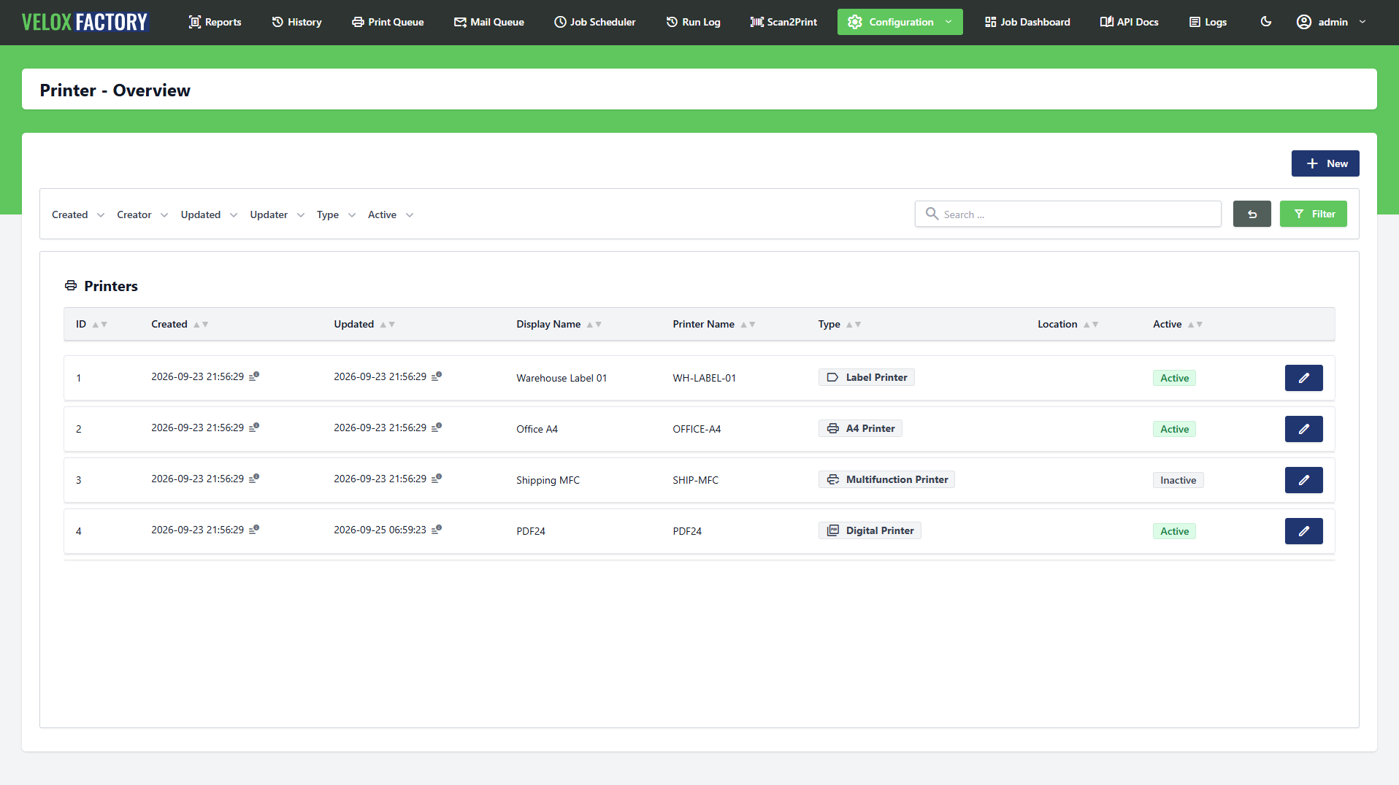Open Mail Queue in navbar
1399x785 pixels.
(489, 22)
